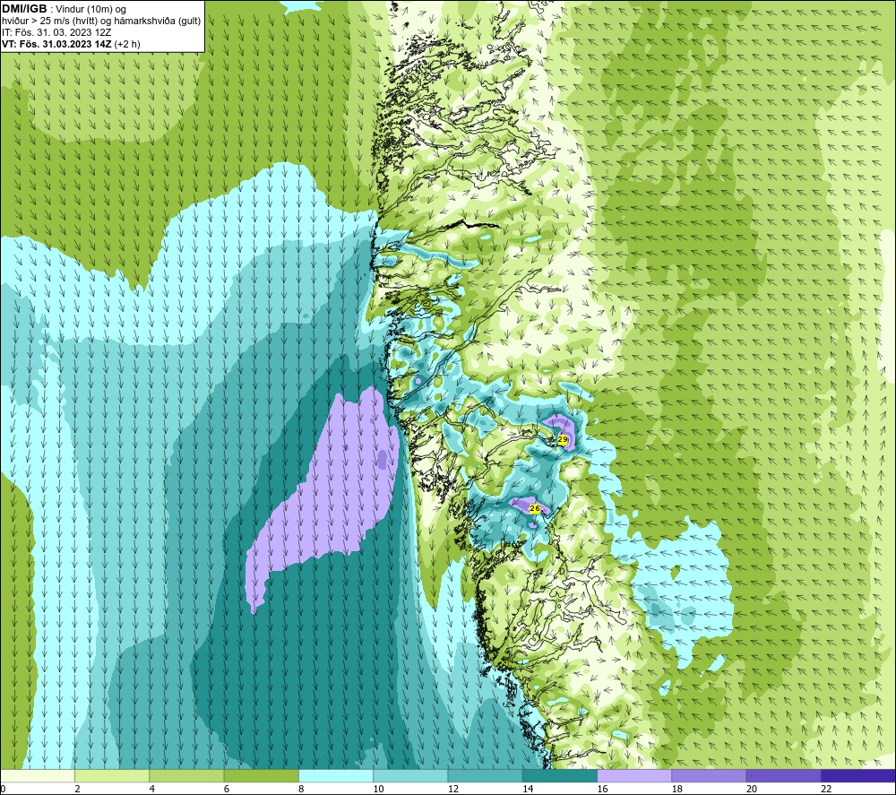Image resolution: width=896 pixels, height=795 pixels.
Task: Click the legend scale number 0
Action: 3,790
